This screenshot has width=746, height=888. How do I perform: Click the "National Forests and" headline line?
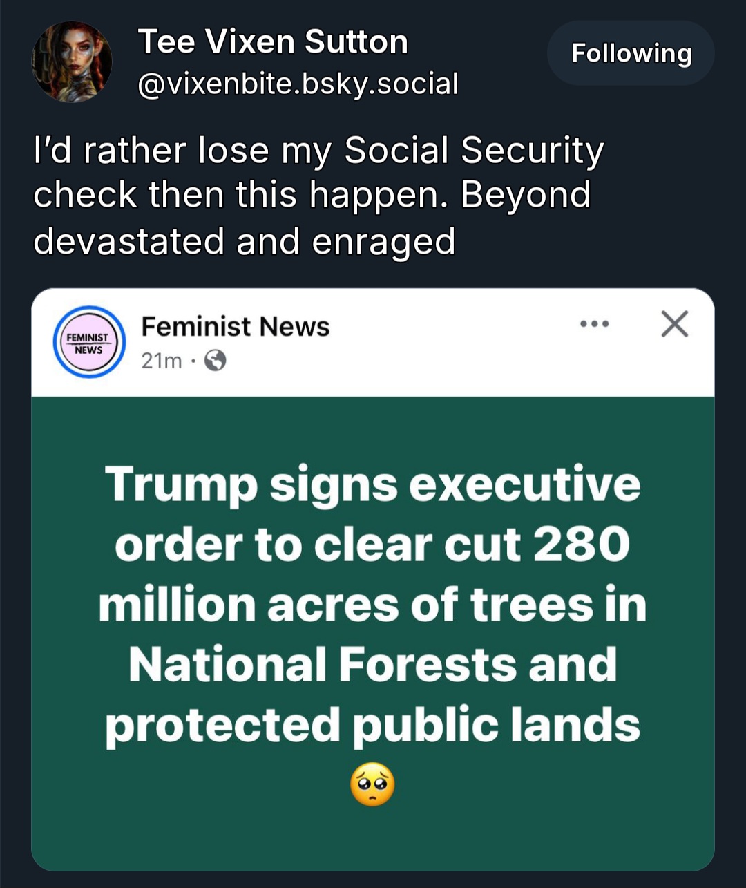[x=372, y=665]
